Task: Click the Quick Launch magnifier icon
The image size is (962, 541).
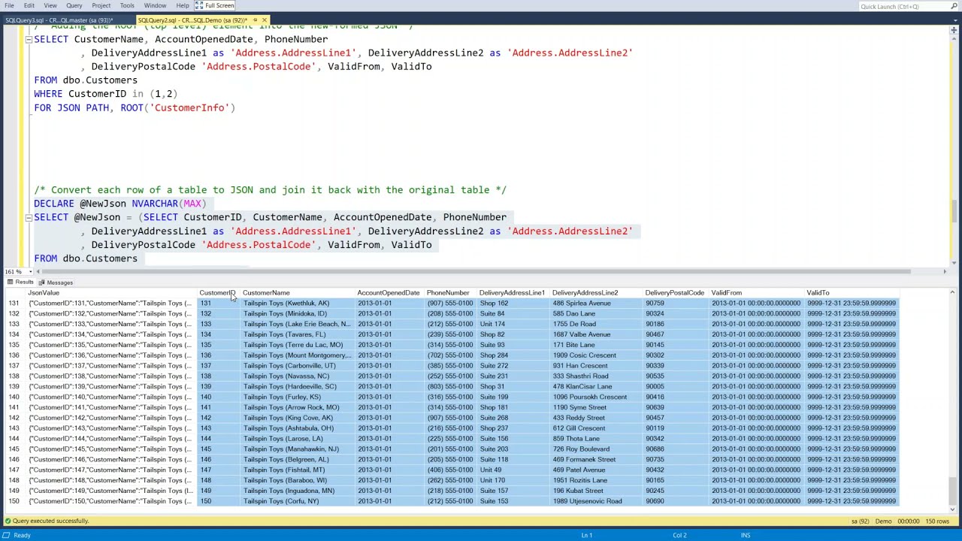Action: click(x=955, y=7)
